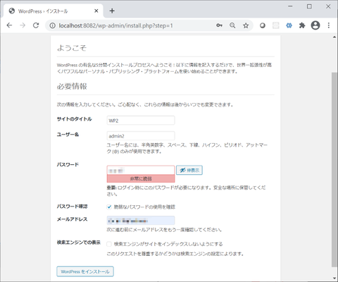Viewport: 338px width, 282px height.
Task: Bookmark this page with the star
Action: click(x=246, y=25)
